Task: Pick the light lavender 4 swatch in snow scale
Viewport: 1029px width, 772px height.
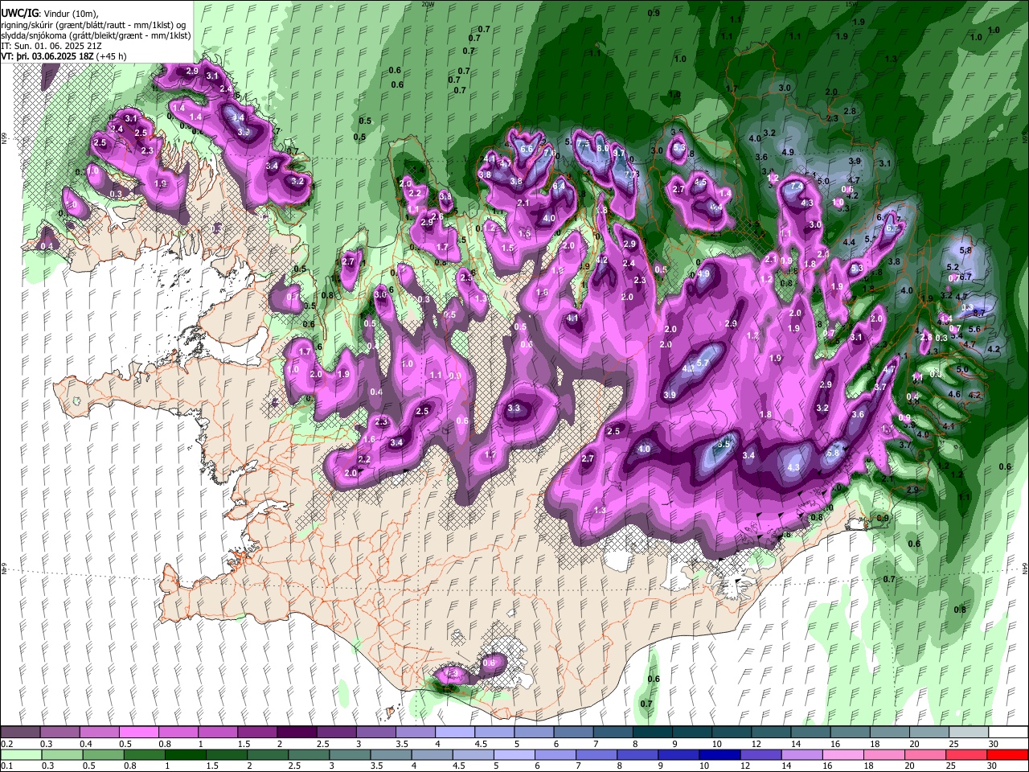Action: [x=453, y=733]
